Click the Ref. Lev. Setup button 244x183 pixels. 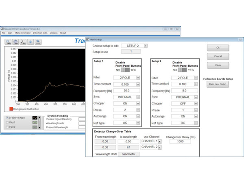[218, 84]
